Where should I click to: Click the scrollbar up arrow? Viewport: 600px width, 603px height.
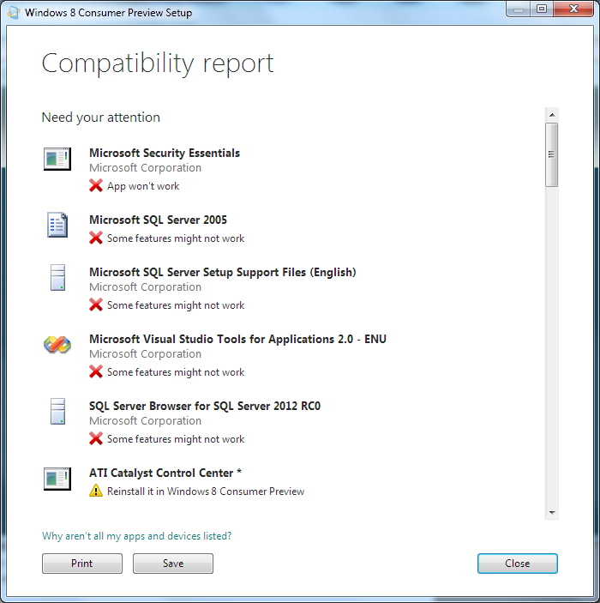[x=552, y=115]
